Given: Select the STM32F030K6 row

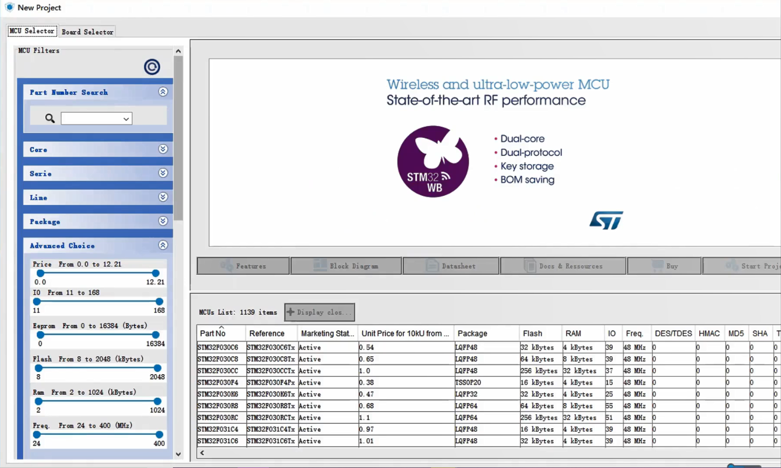Looking at the screenshot, I should coord(489,395).
